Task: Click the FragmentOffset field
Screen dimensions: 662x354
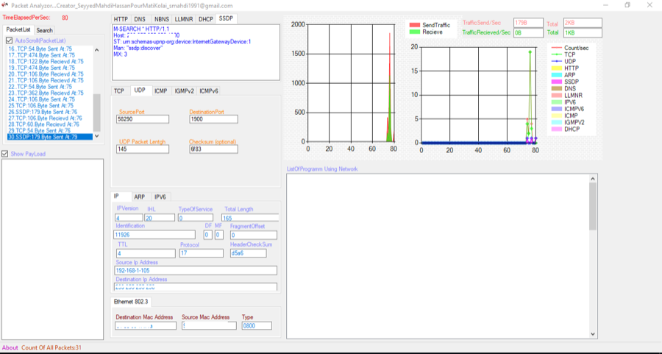Action: (254, 236)
